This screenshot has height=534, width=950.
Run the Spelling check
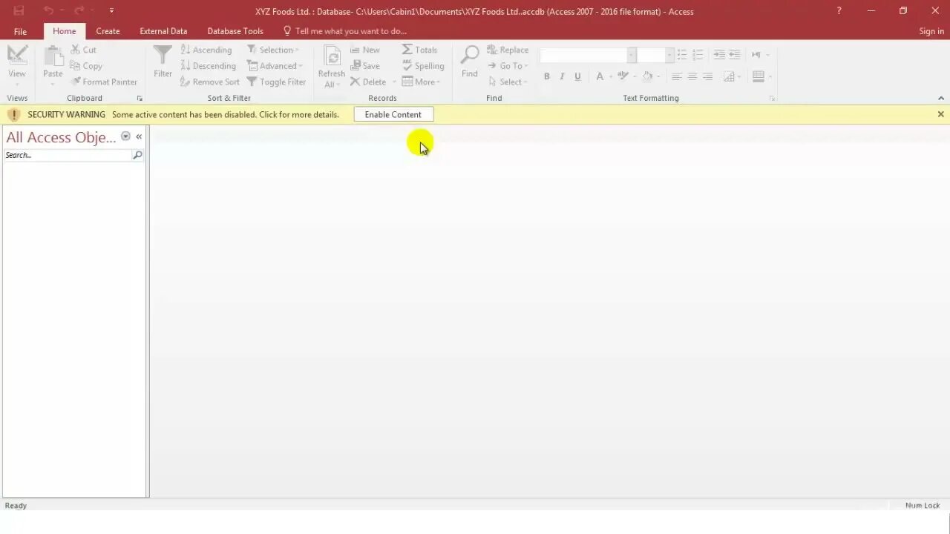click(x=423, y=66)
